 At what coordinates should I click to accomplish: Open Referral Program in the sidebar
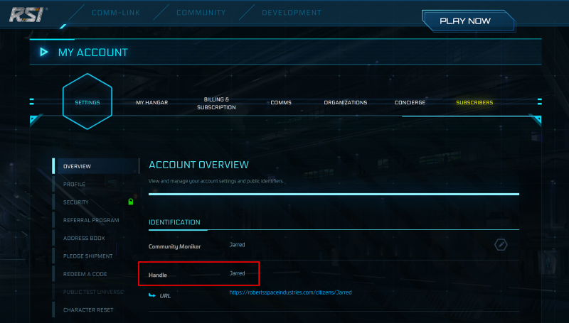pos(91,220)
